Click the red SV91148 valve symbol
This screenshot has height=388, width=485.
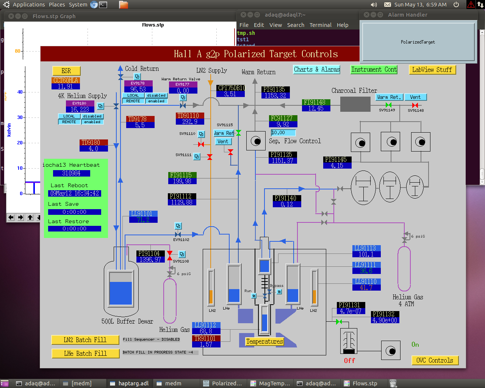coord(415,105)
